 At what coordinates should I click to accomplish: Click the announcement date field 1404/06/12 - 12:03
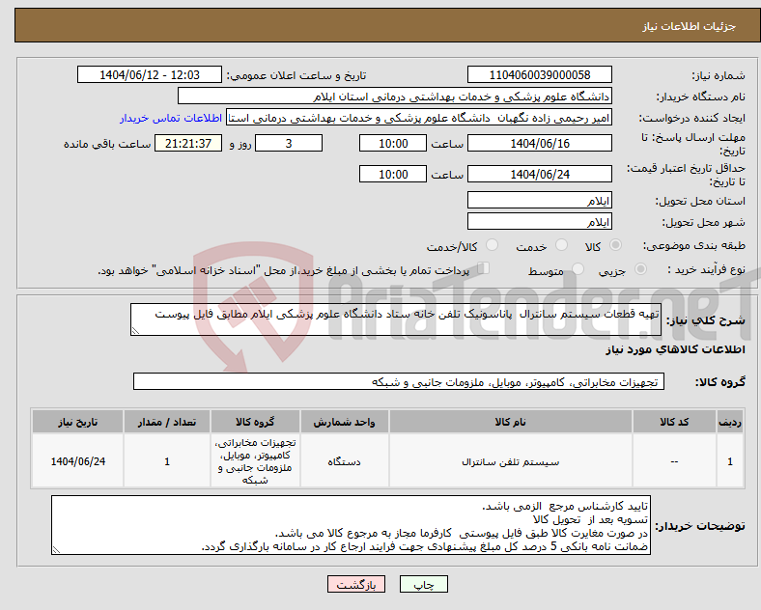coord(150,75)
